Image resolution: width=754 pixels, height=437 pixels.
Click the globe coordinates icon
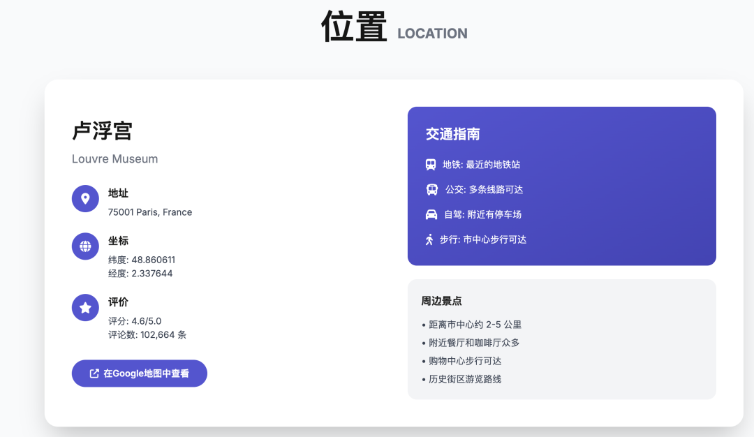(85, 246)
